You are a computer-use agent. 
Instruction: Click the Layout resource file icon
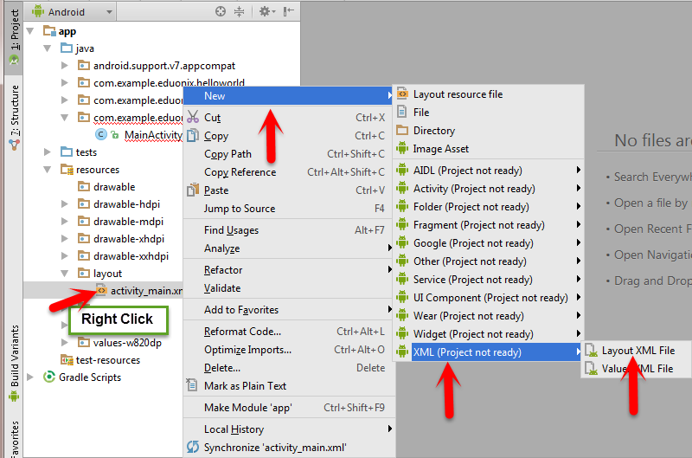tap(402, 94)
